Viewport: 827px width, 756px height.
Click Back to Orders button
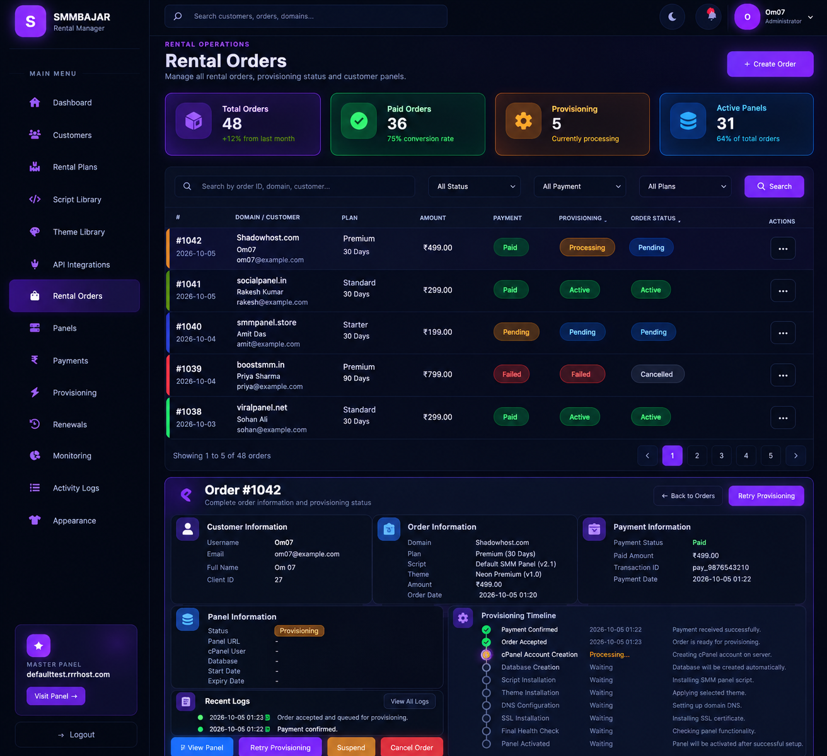click(688, 496)
